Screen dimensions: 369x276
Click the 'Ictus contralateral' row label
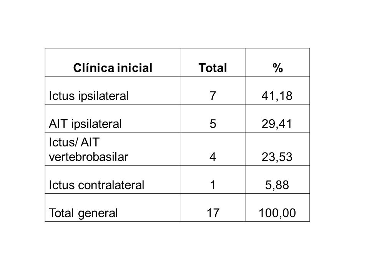tap(96, 185)
